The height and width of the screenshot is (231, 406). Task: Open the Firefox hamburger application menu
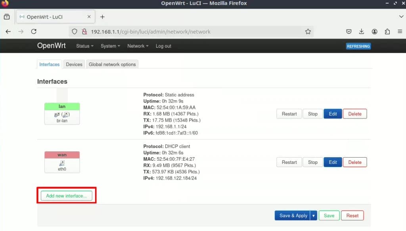click(x=400, y=32)
